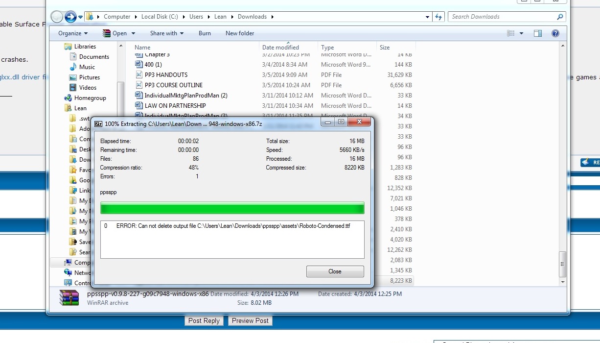The height and width of the screenshot is (343, 600).
Task: Select the Music library icon
Action: tap(73, 67)
